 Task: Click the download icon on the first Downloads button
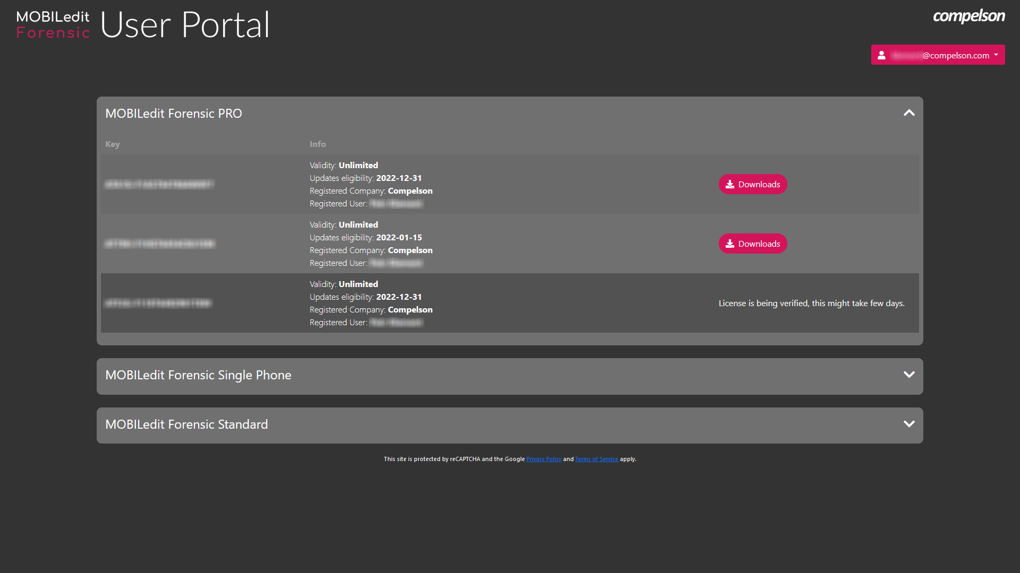point(729,184)
